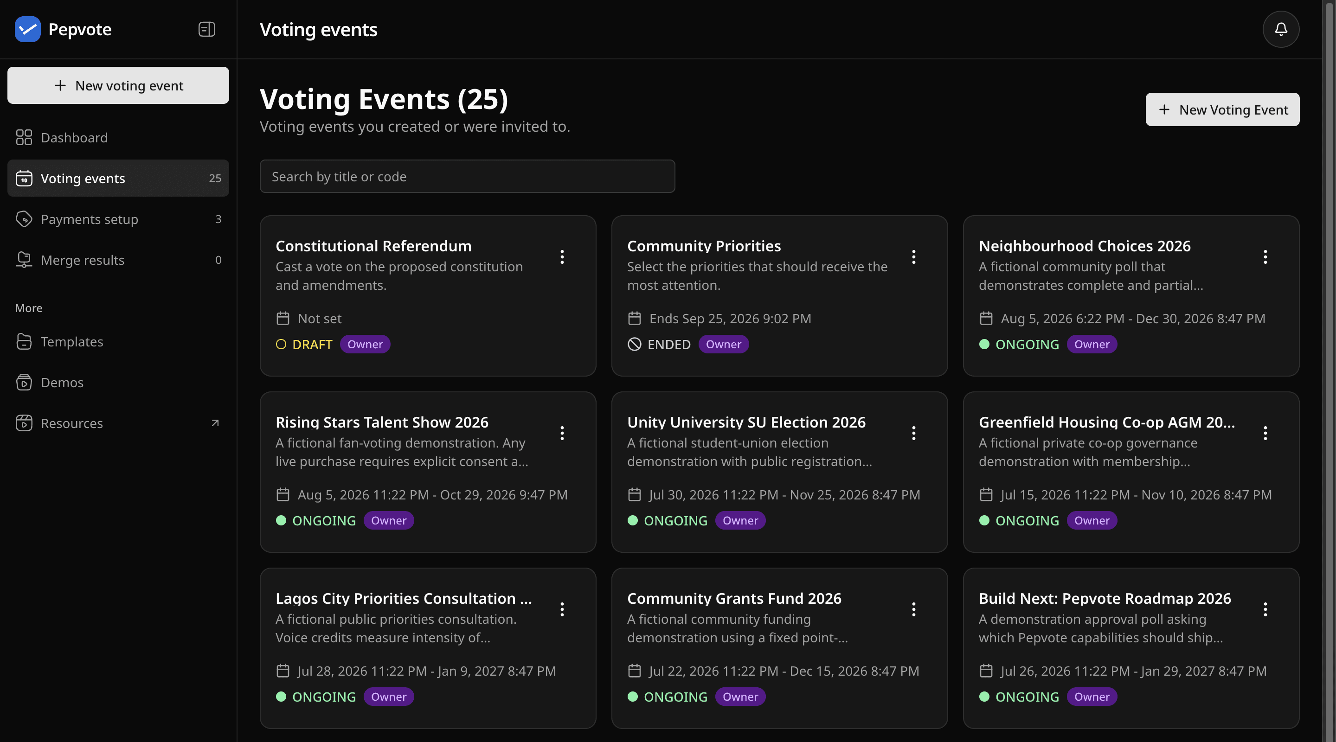
Task: Open options menu for Rising Stars Talent Show
Action: 562,433
